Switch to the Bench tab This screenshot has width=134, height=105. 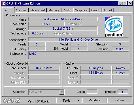coord(96,10)
